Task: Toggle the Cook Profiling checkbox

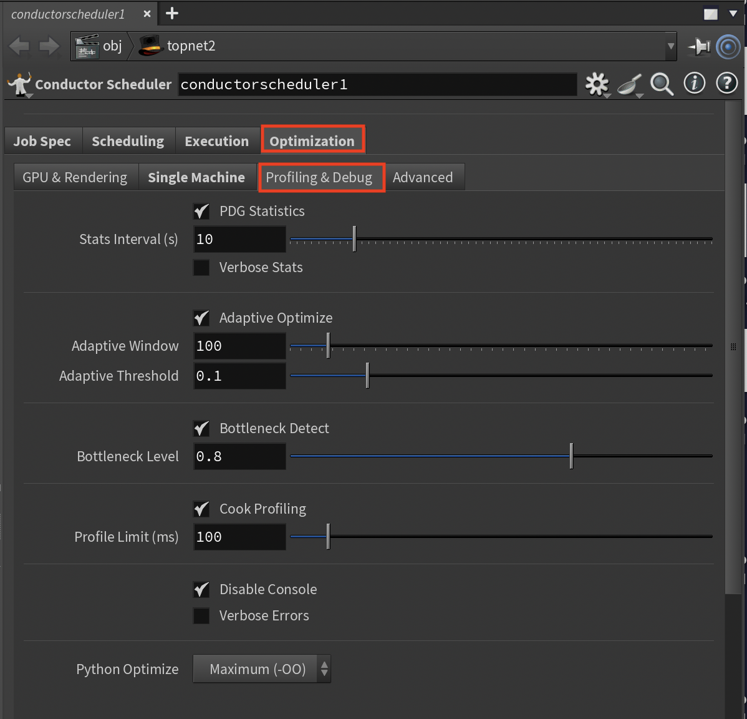Action: click(201, 509)
